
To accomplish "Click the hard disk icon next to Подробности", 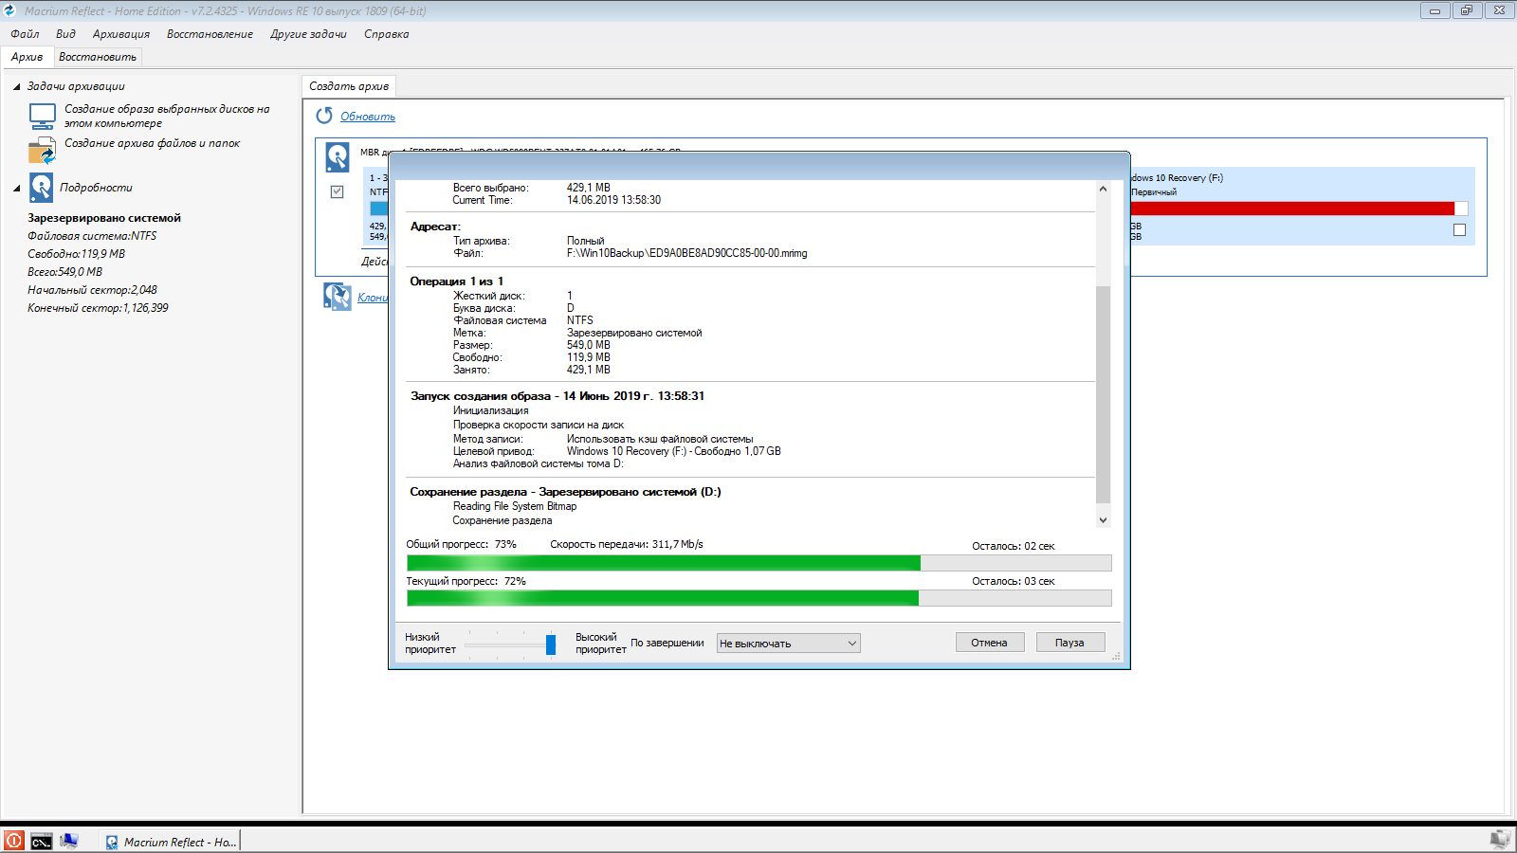I will [x=41, y=188].
